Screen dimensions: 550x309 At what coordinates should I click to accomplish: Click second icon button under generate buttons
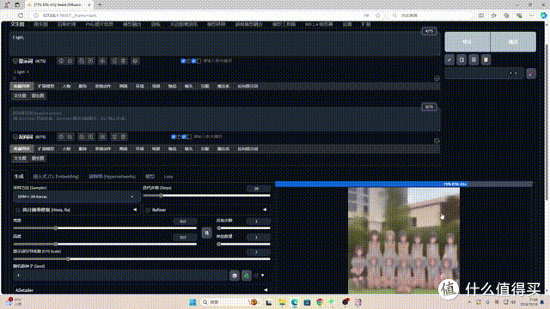pos(461,60)
